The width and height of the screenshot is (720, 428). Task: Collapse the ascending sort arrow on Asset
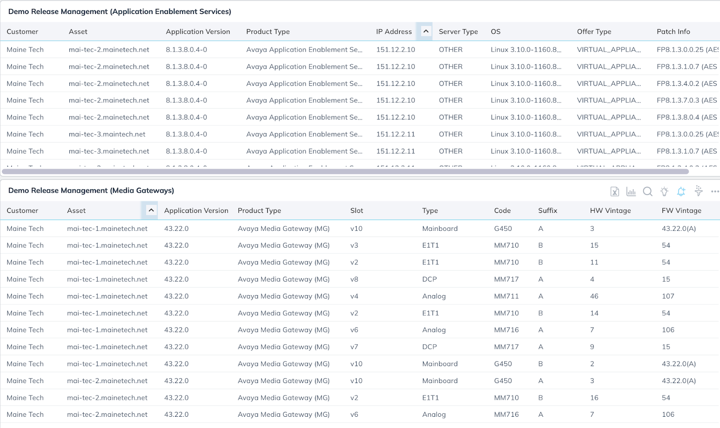pos(150,210)
